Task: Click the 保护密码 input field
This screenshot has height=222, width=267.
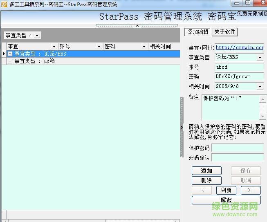Action: (238, 148)
